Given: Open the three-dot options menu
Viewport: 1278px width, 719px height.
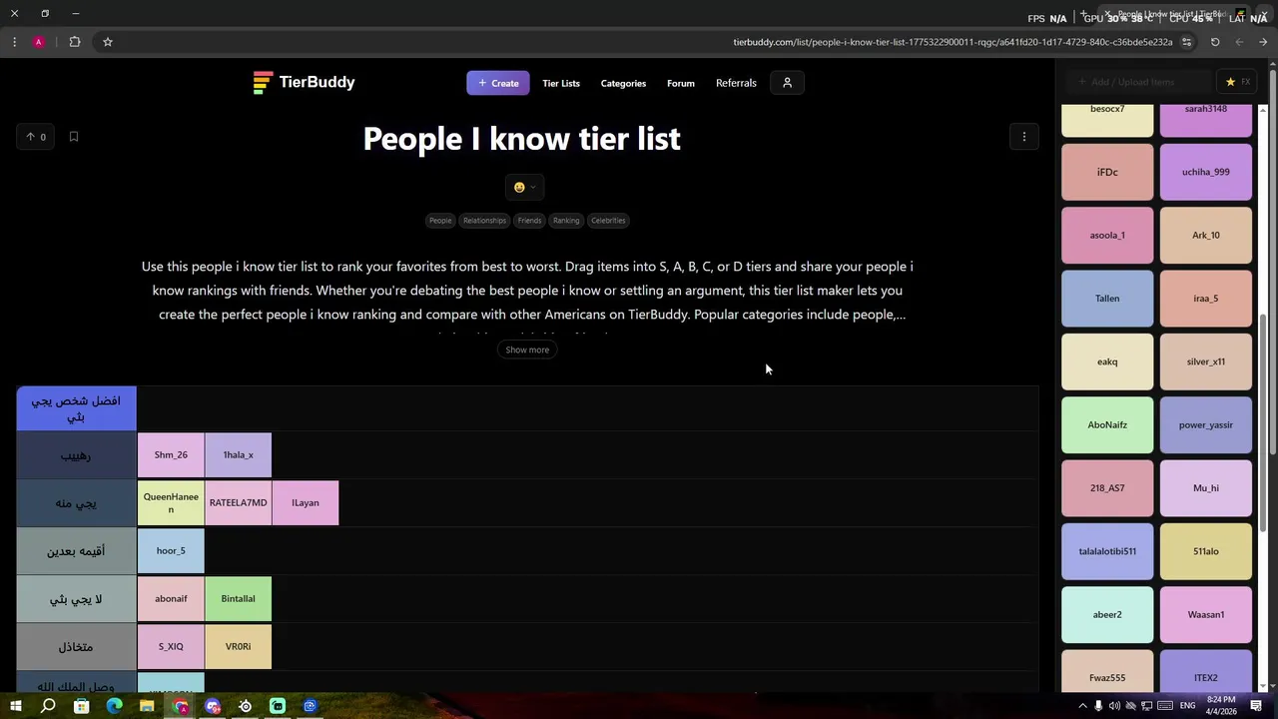Looking at the screenshot, I should tap(1023, 137).
